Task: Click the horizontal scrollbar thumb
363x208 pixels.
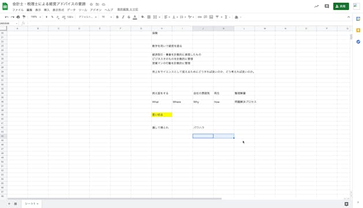Action: (x=114, y=199)
